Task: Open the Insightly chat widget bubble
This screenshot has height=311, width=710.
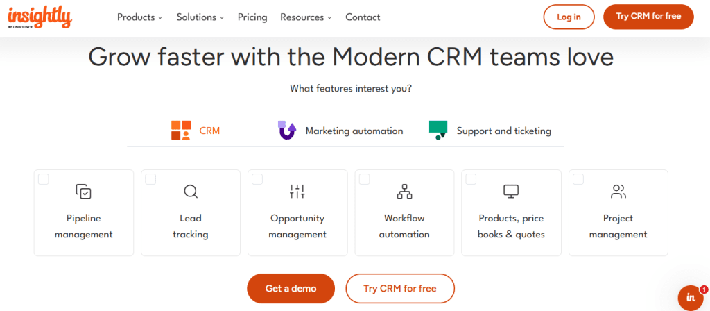Action: 691,298
